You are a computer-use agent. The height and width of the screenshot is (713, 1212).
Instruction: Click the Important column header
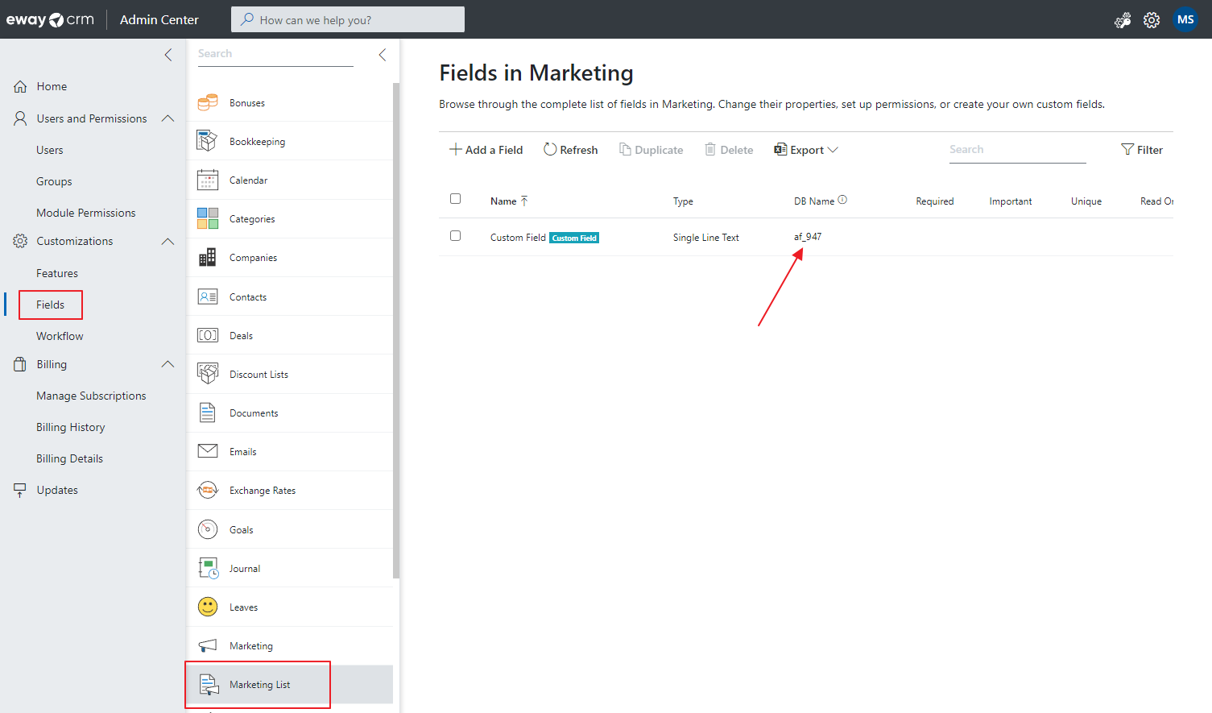[x=1011, y=201]
